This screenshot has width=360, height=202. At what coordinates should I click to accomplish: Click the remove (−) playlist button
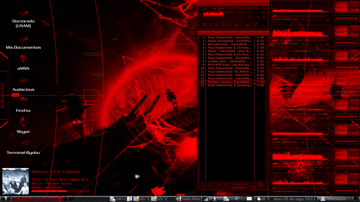pyautogui.click(x=211, y=185)
